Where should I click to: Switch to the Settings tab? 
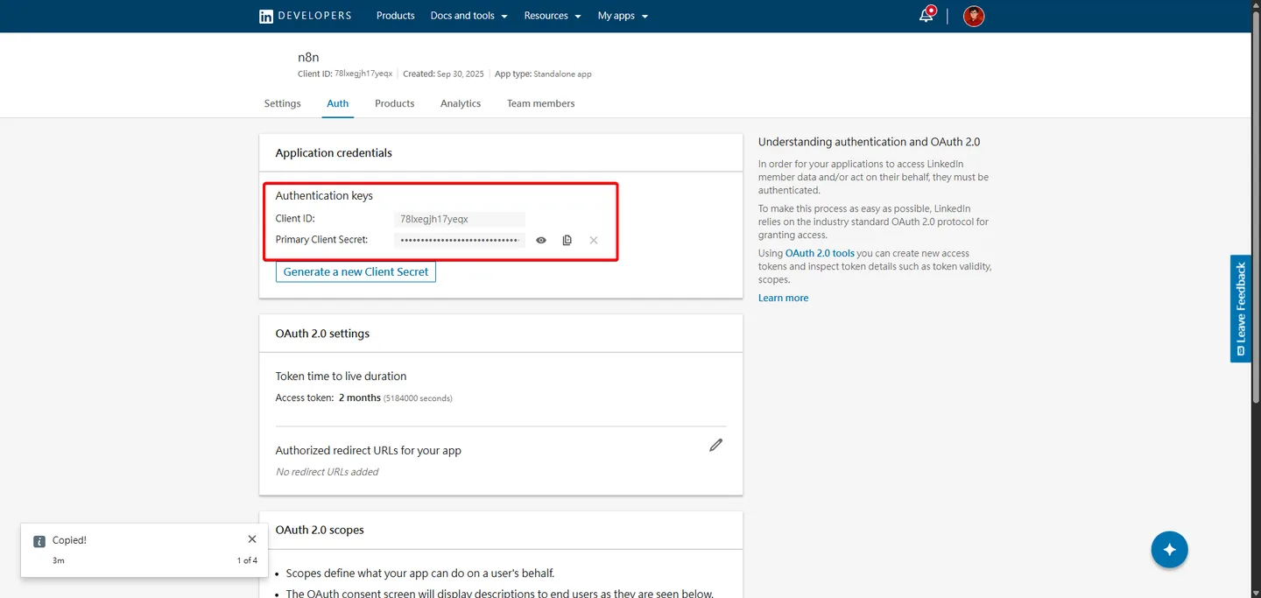pyautogui.click(x=282, y=103)
